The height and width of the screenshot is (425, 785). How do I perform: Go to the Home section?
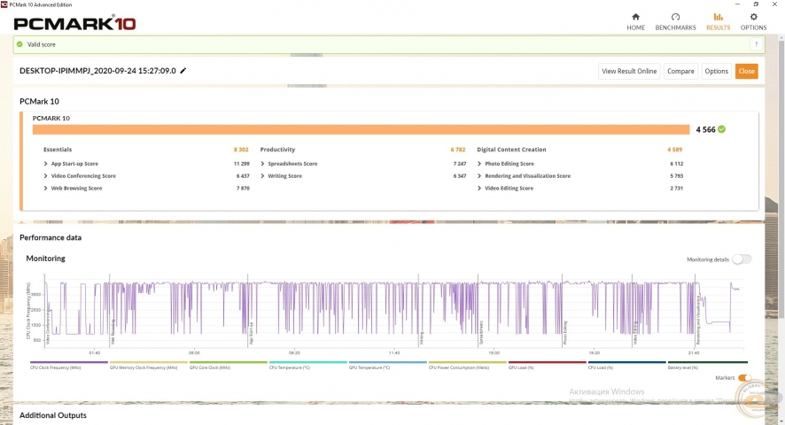click(635, 22)
